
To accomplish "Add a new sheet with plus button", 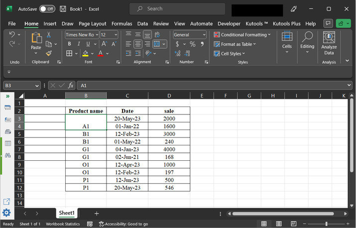I will click(97, 213).
